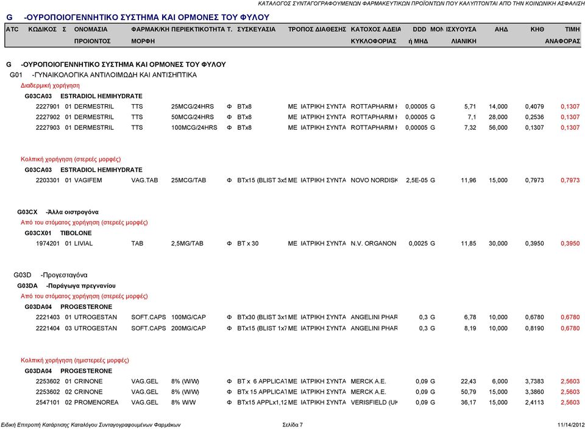Select the Σελίδα 7 page number

coord(292,425)
